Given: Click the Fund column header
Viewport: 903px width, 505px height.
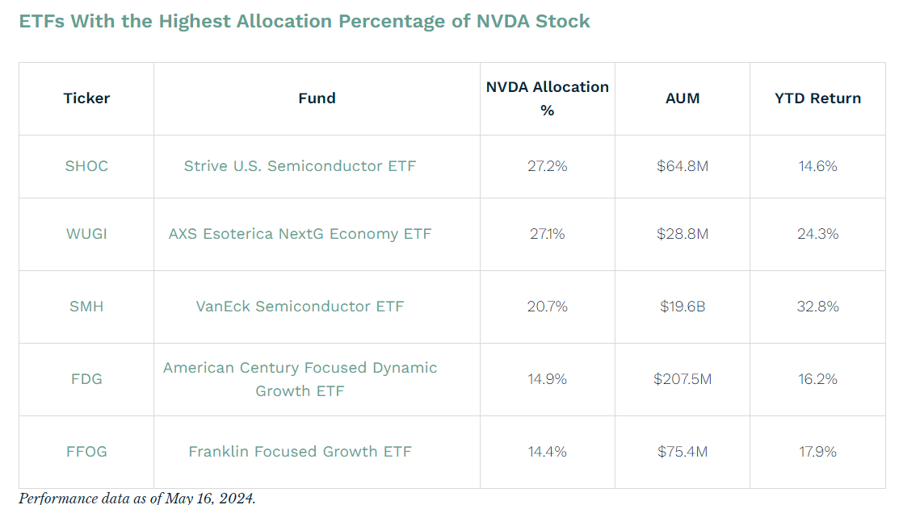Looking at the screenshot, I should click(317, 98).
